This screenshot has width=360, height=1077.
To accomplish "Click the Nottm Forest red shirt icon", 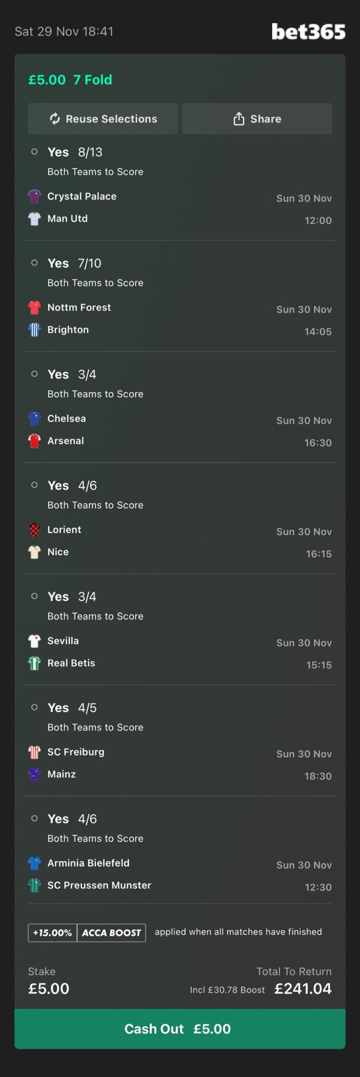I will 34,307.
